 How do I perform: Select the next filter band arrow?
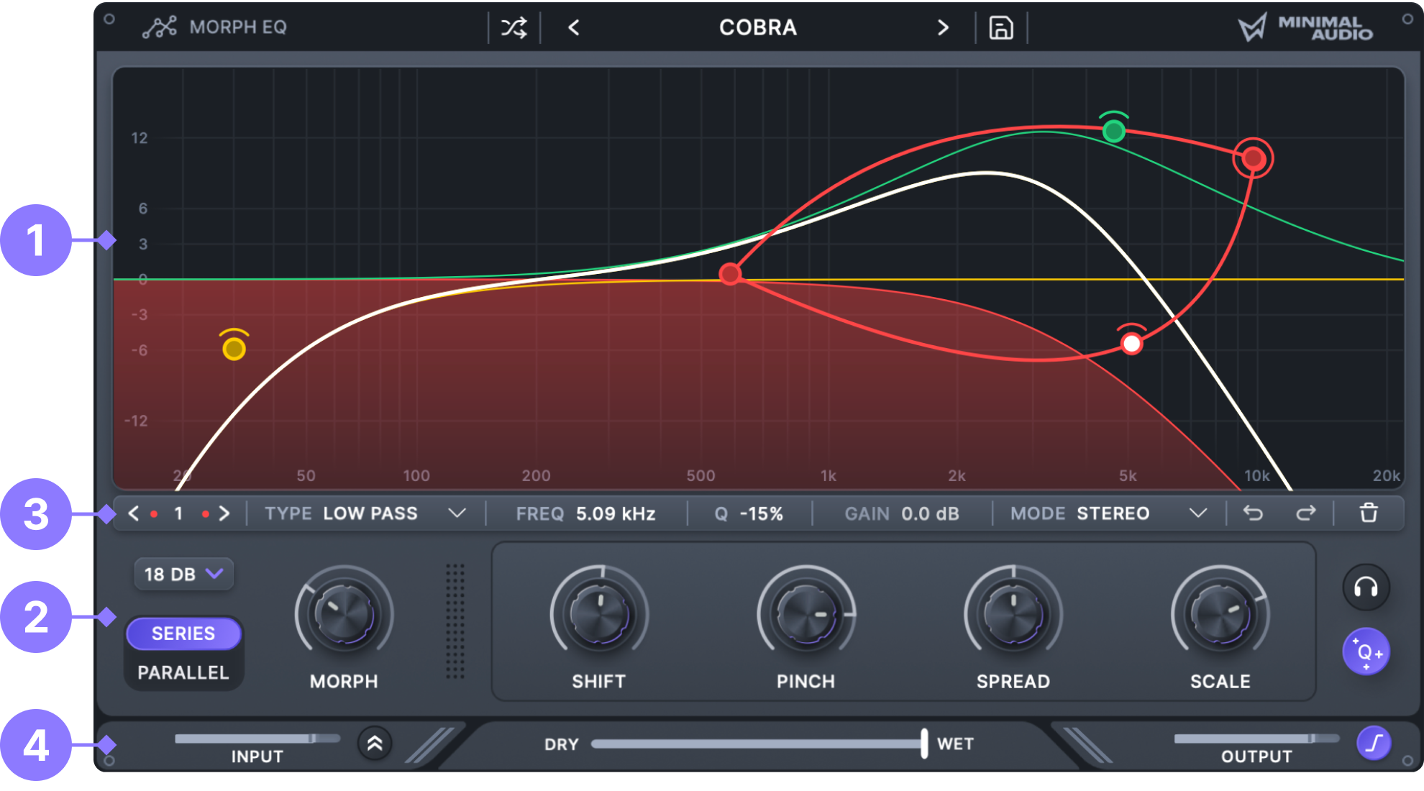tap(225, 513)
